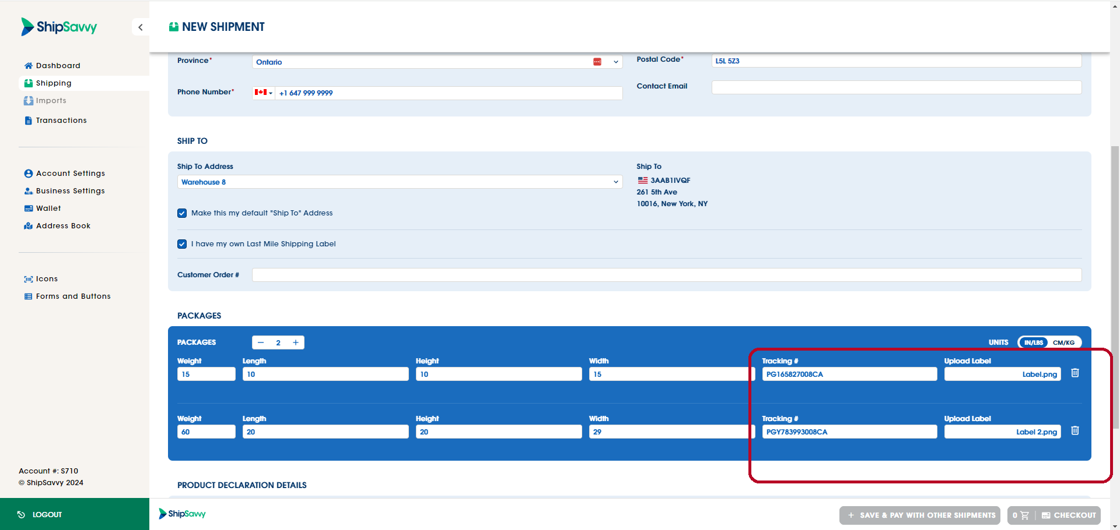
Task: Open the Transactions menu item
Action: (61, 121)
